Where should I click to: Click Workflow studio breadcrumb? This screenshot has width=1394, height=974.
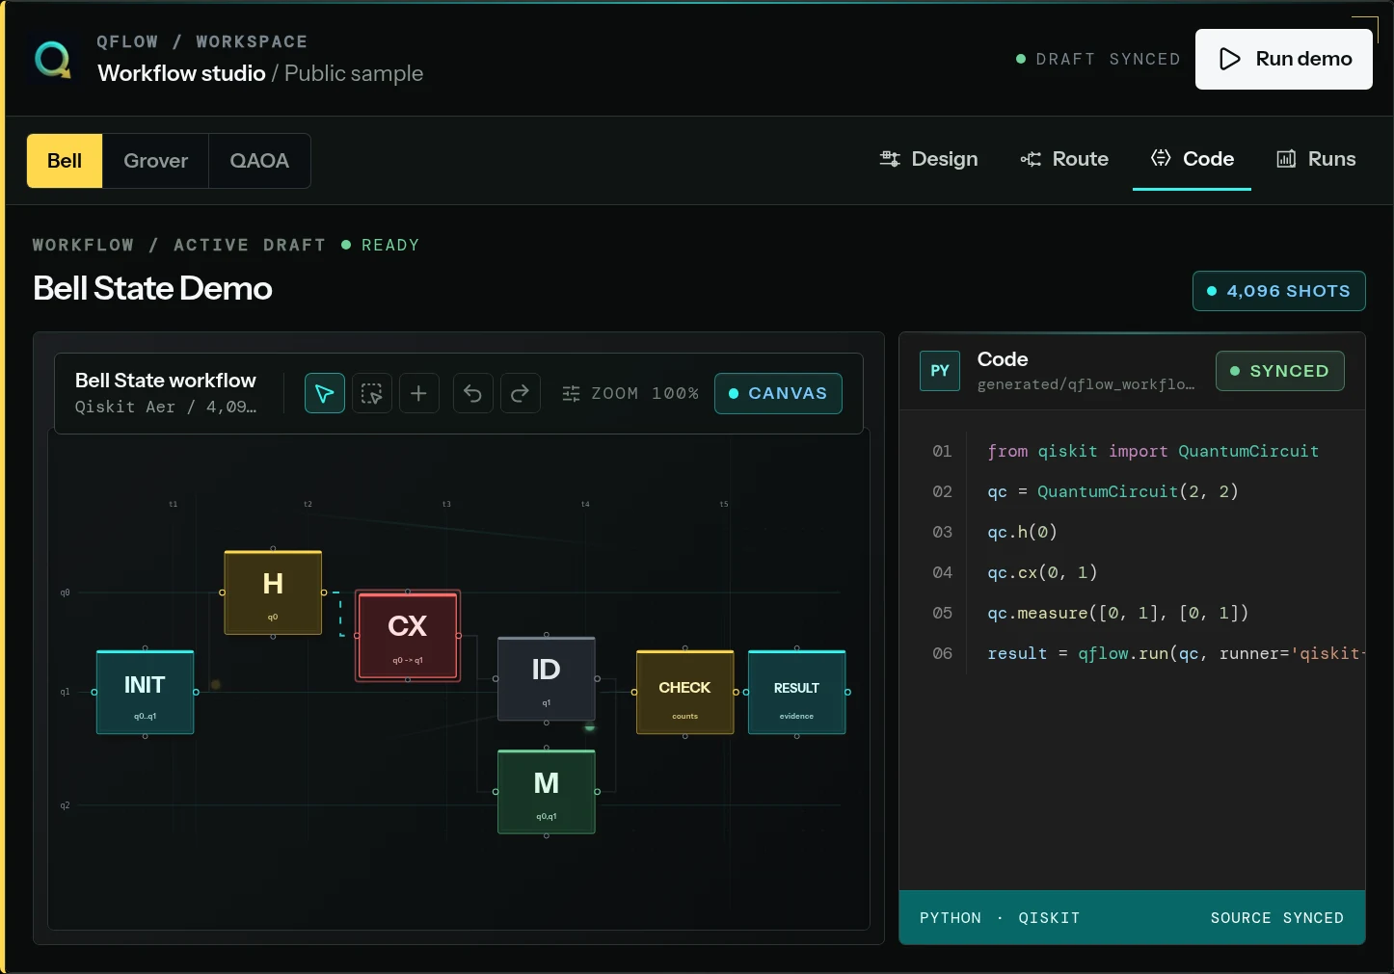tap(181, 73)
